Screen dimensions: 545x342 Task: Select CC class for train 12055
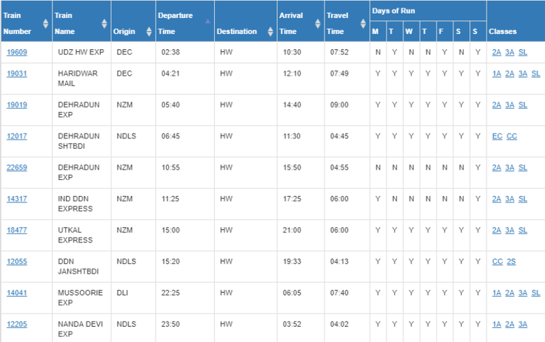click(497, 262)
